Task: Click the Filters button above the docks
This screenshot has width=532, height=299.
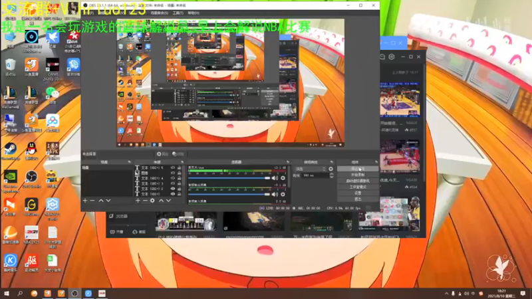Action: [178, 154]
